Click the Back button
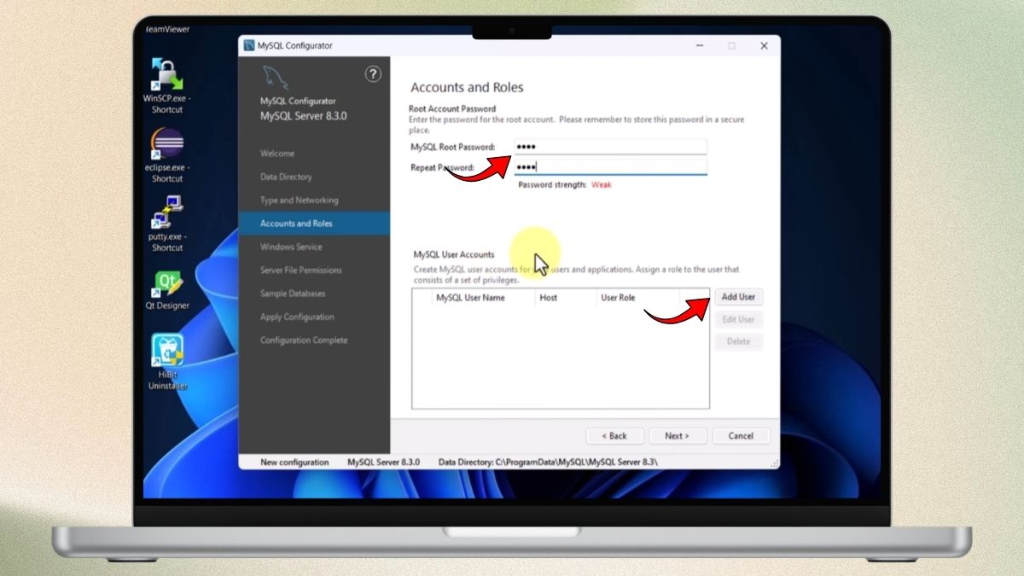This screenshot has width=1024, height=576. coord(614,436)
